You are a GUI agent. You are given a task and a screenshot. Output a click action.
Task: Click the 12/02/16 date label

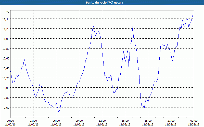point(194,124)
